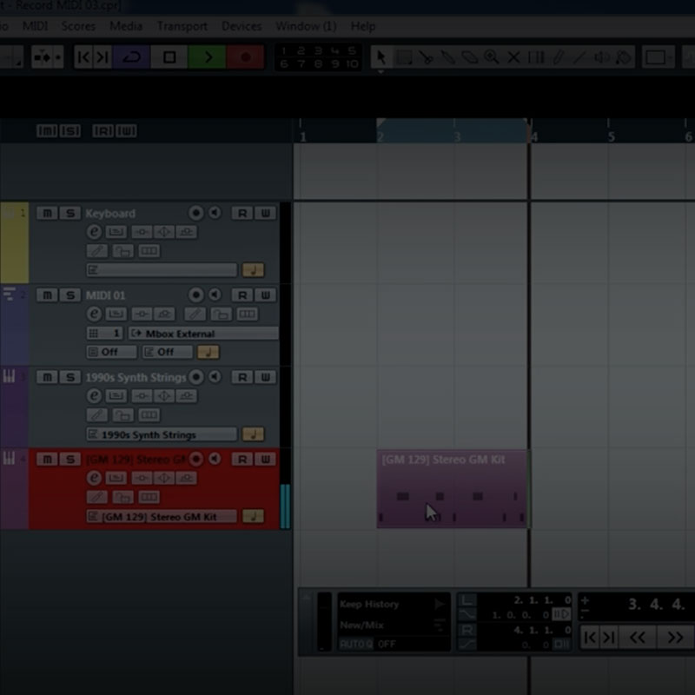
Task: Mute the MIDI 01 track
Action: [47, 295]
